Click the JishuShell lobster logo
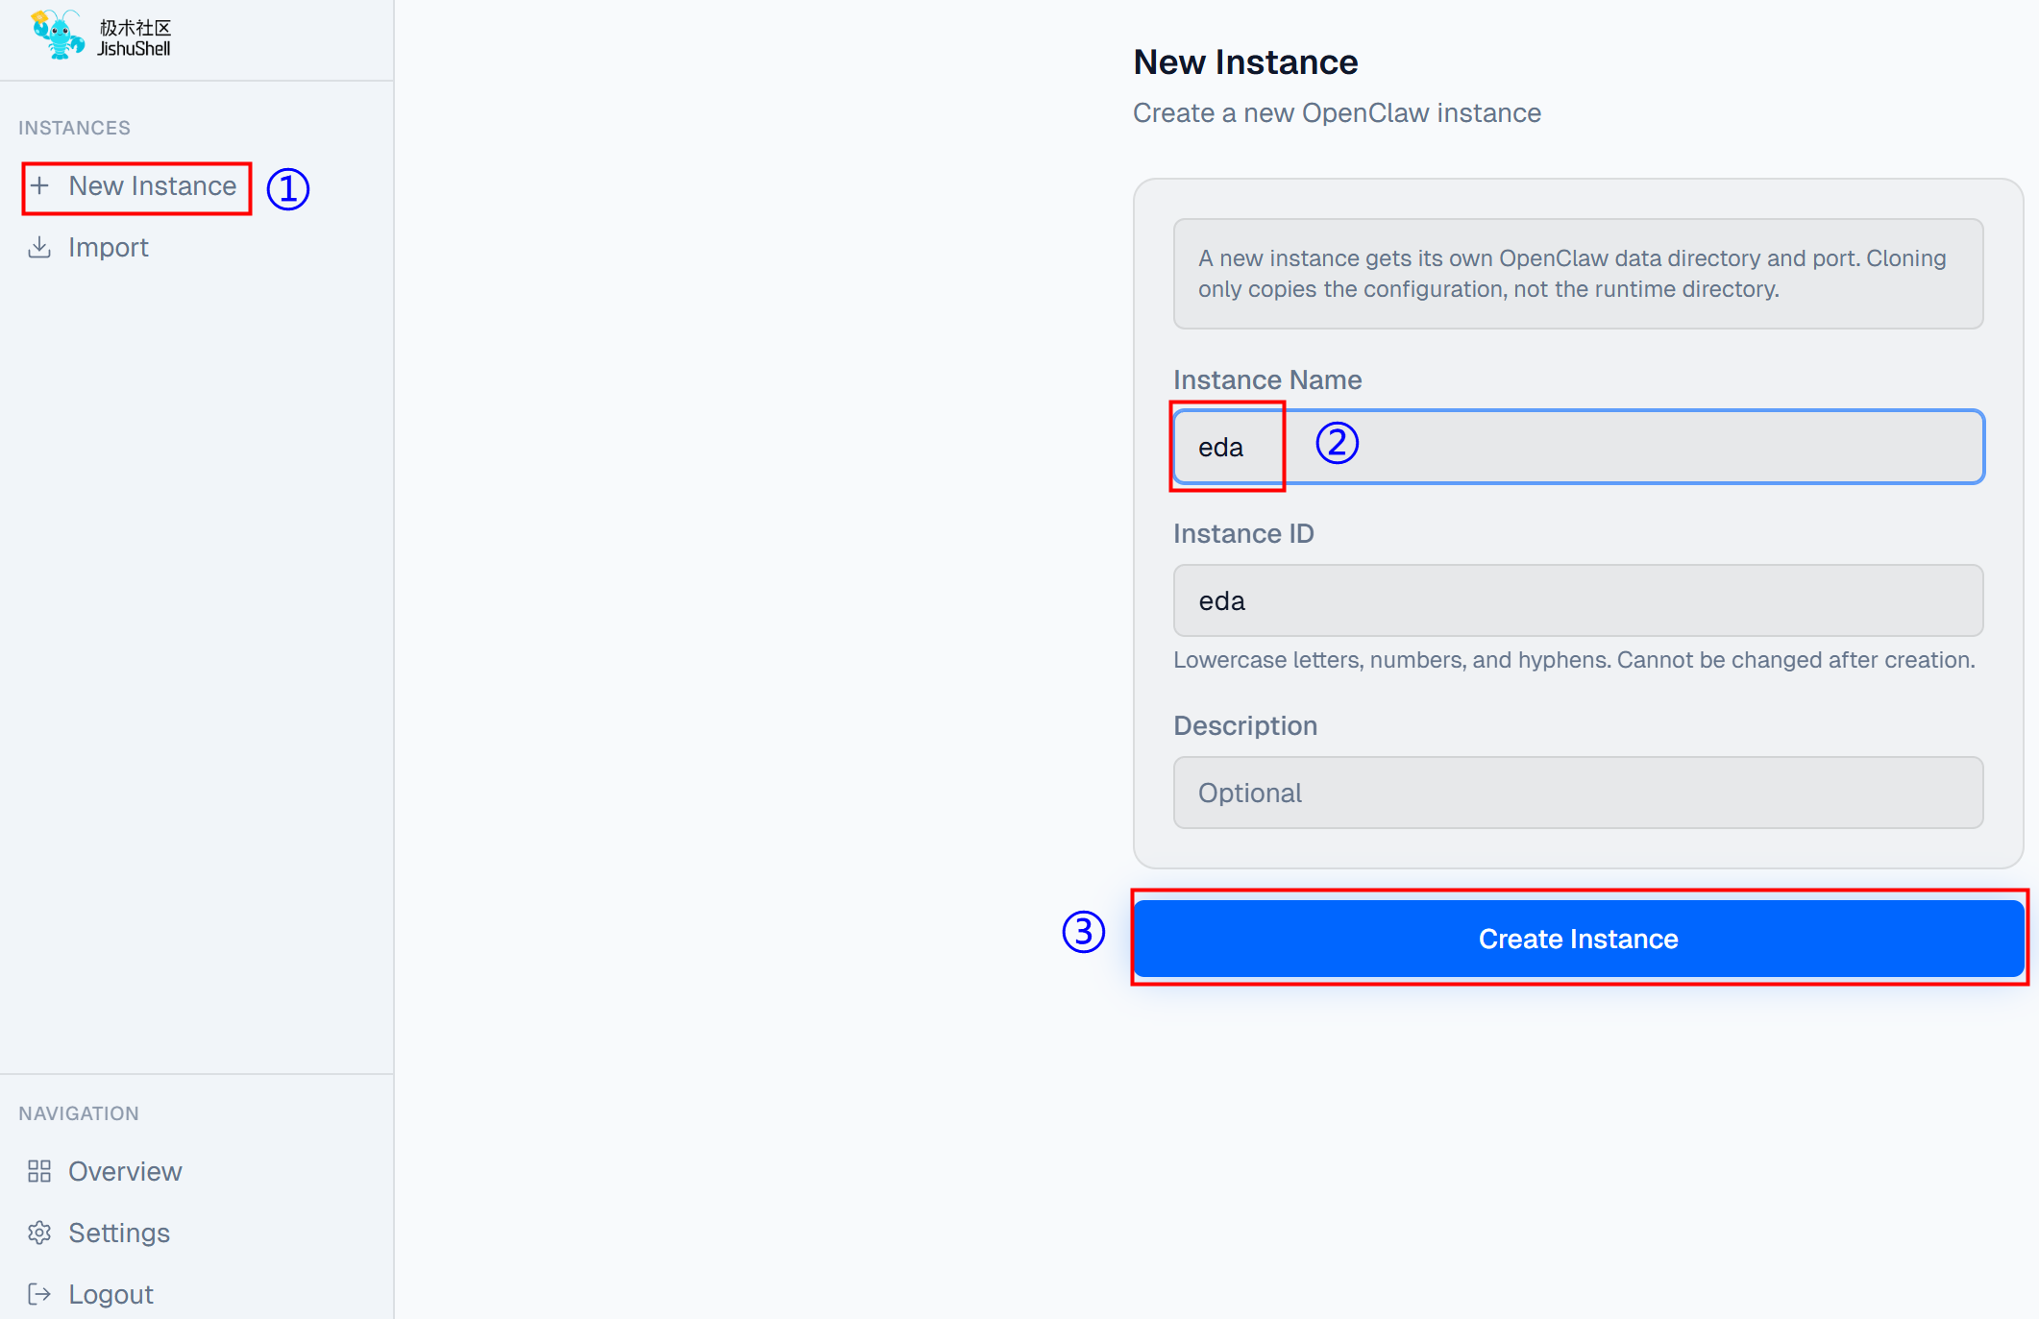This screenshot has height=1319, width=2039. (58, 35)
